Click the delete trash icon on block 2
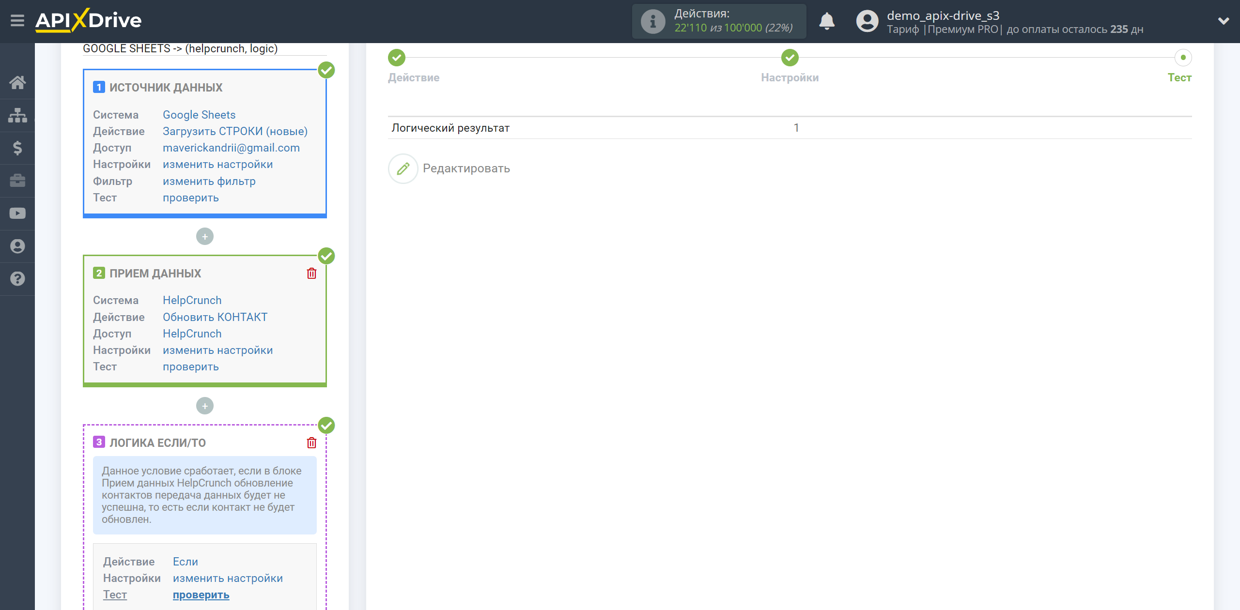The height and width of the screenshot is (610, 1240). click(311, 274)
